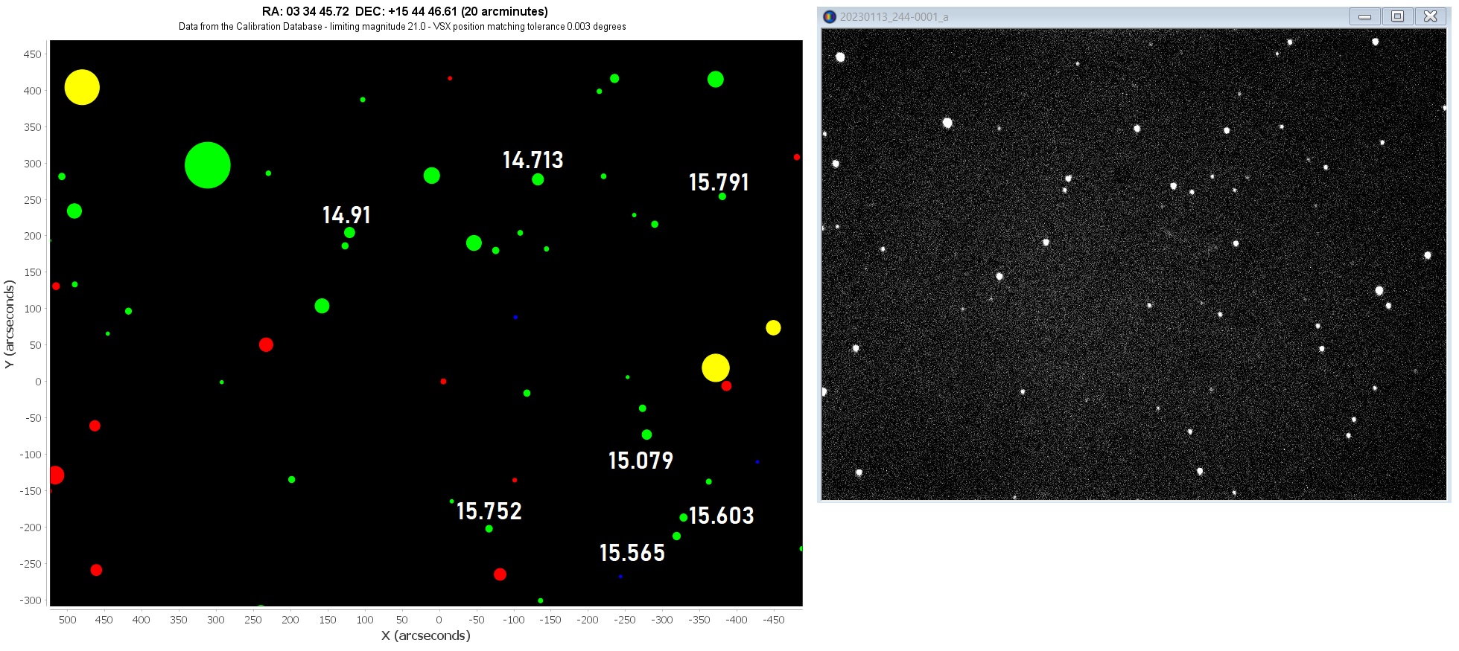Select the large green star in chart's top-right
1459x651 pixels.
point(715,79)
